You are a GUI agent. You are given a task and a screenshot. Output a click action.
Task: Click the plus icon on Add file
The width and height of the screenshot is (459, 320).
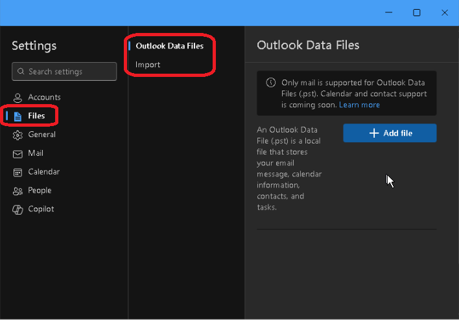coord(374,133)
